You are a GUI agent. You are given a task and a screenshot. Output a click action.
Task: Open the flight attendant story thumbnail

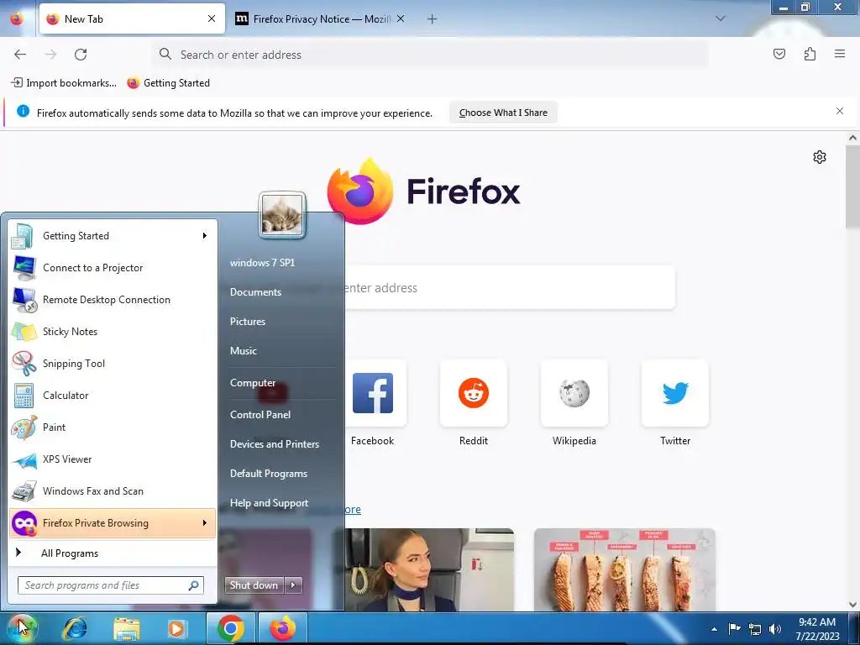coord(429,570)
